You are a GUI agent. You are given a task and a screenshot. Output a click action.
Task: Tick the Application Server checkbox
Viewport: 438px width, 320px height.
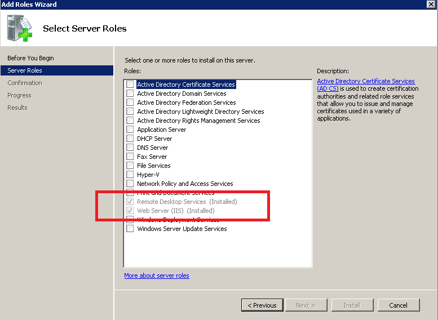pos(130,130)
